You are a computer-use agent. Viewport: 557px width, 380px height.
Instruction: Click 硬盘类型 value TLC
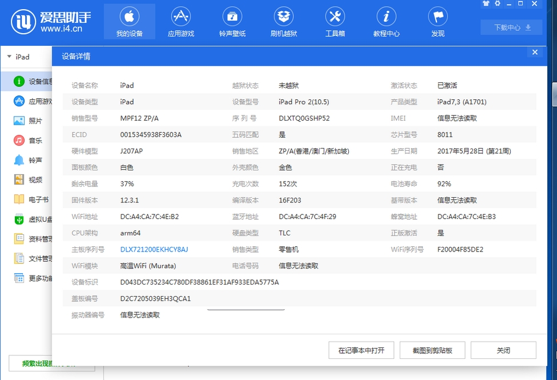click(284, 233)
